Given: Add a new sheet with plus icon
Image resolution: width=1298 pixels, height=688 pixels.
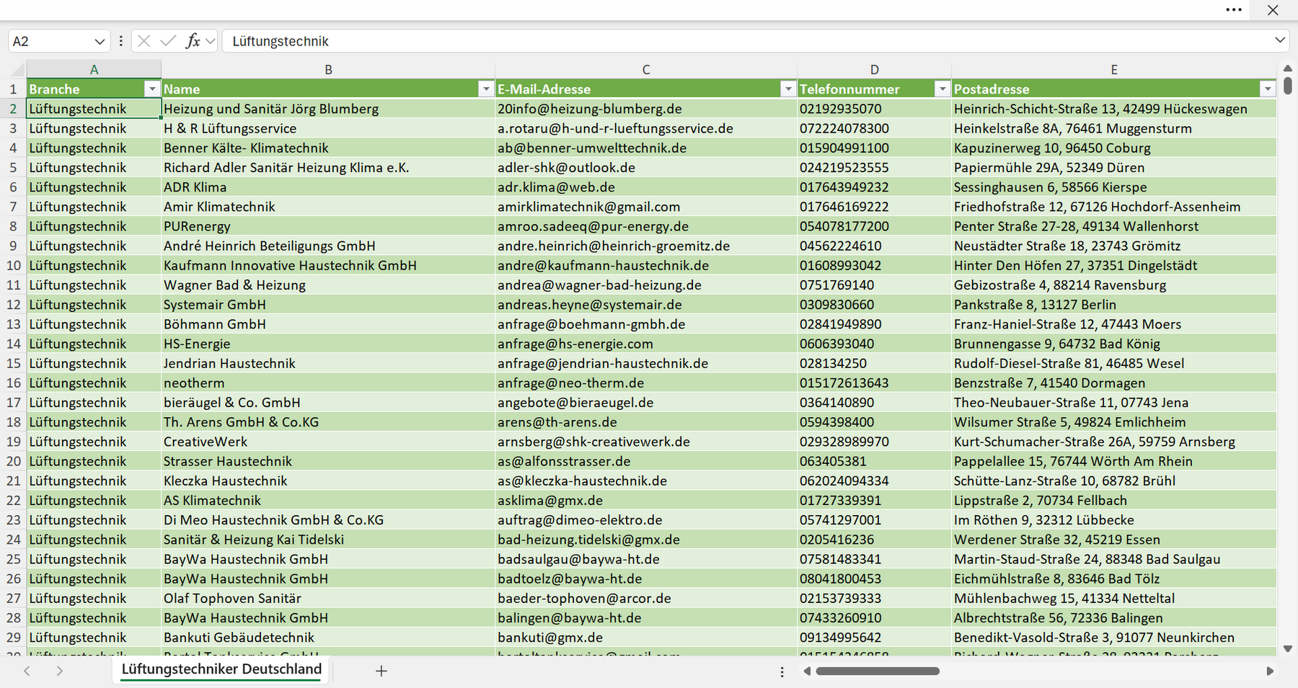Looking at the screenshot, I should (381, 671).
